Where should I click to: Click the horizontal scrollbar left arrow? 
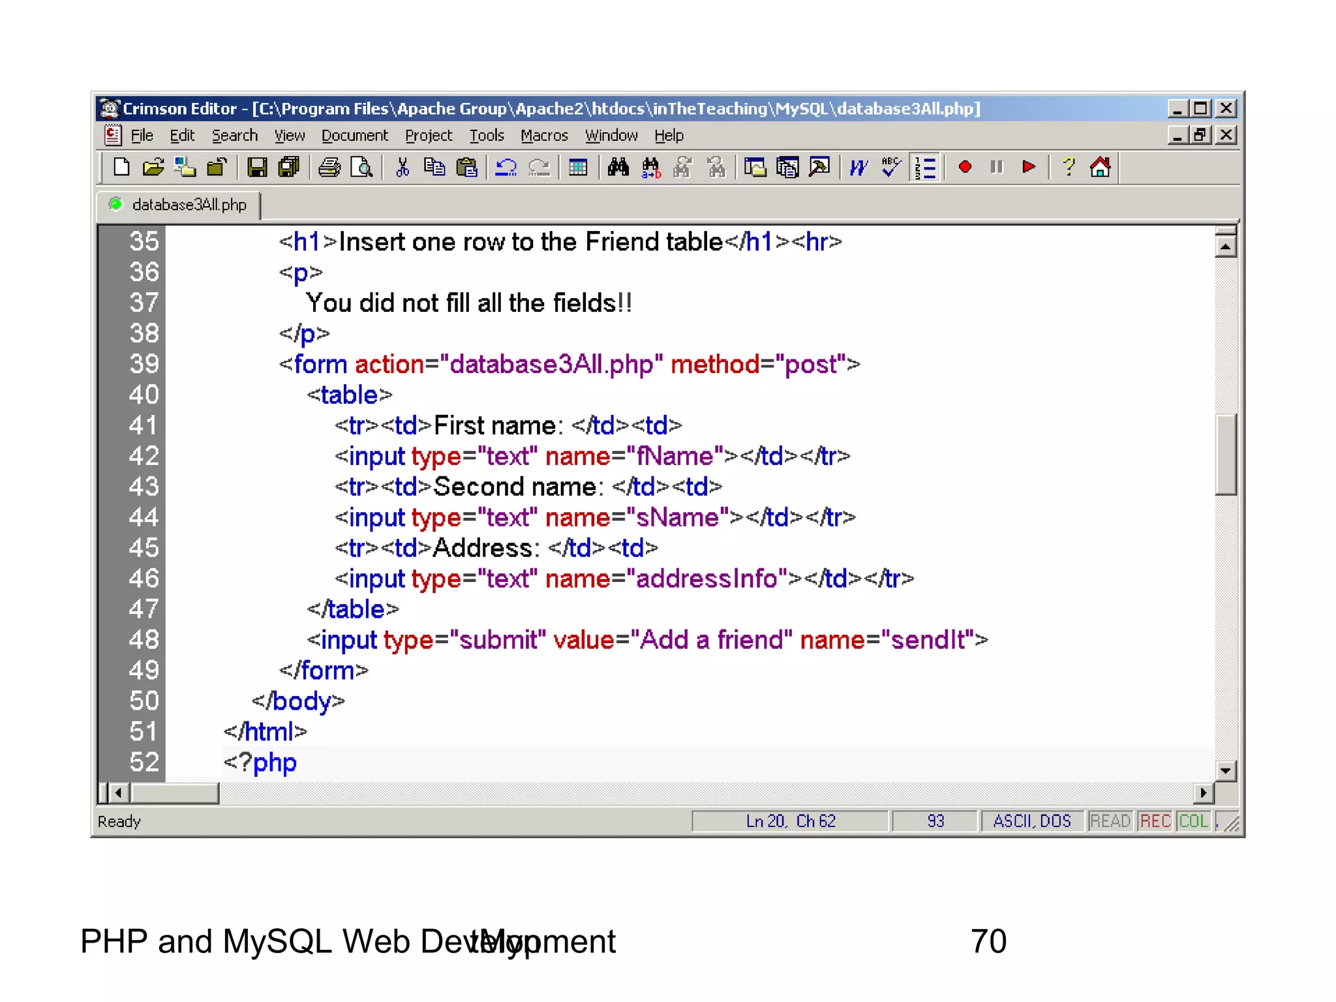point(118,793)
